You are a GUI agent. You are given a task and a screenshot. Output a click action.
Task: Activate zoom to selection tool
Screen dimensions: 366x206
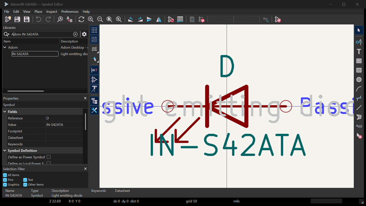[119, 19]
